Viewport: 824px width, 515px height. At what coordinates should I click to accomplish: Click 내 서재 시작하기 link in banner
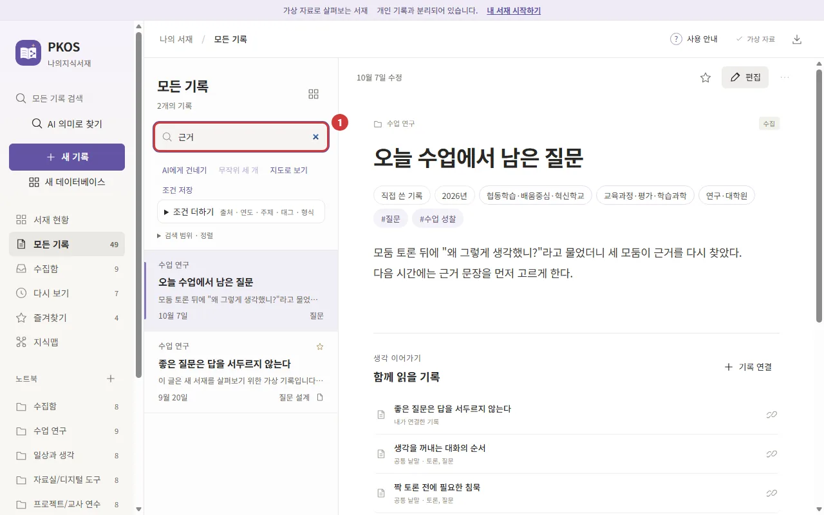click(x=514, y=10)
